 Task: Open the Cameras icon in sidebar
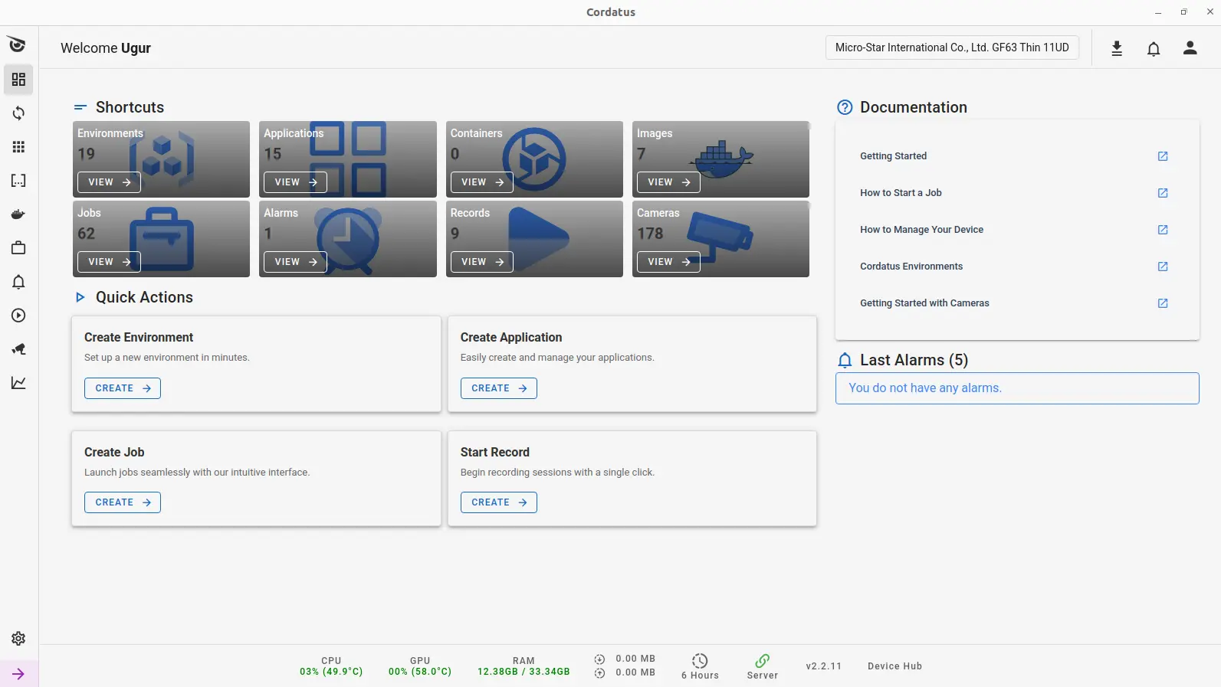pos(18,349)
